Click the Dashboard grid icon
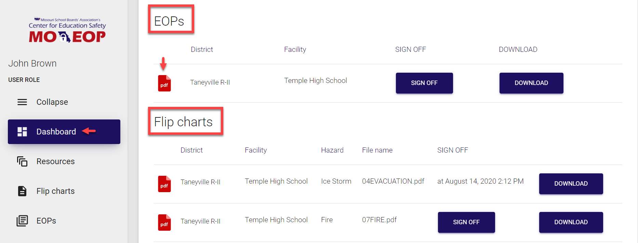This screenshot has height=243, width=638. pyautogui.click(x=22, y=132)
